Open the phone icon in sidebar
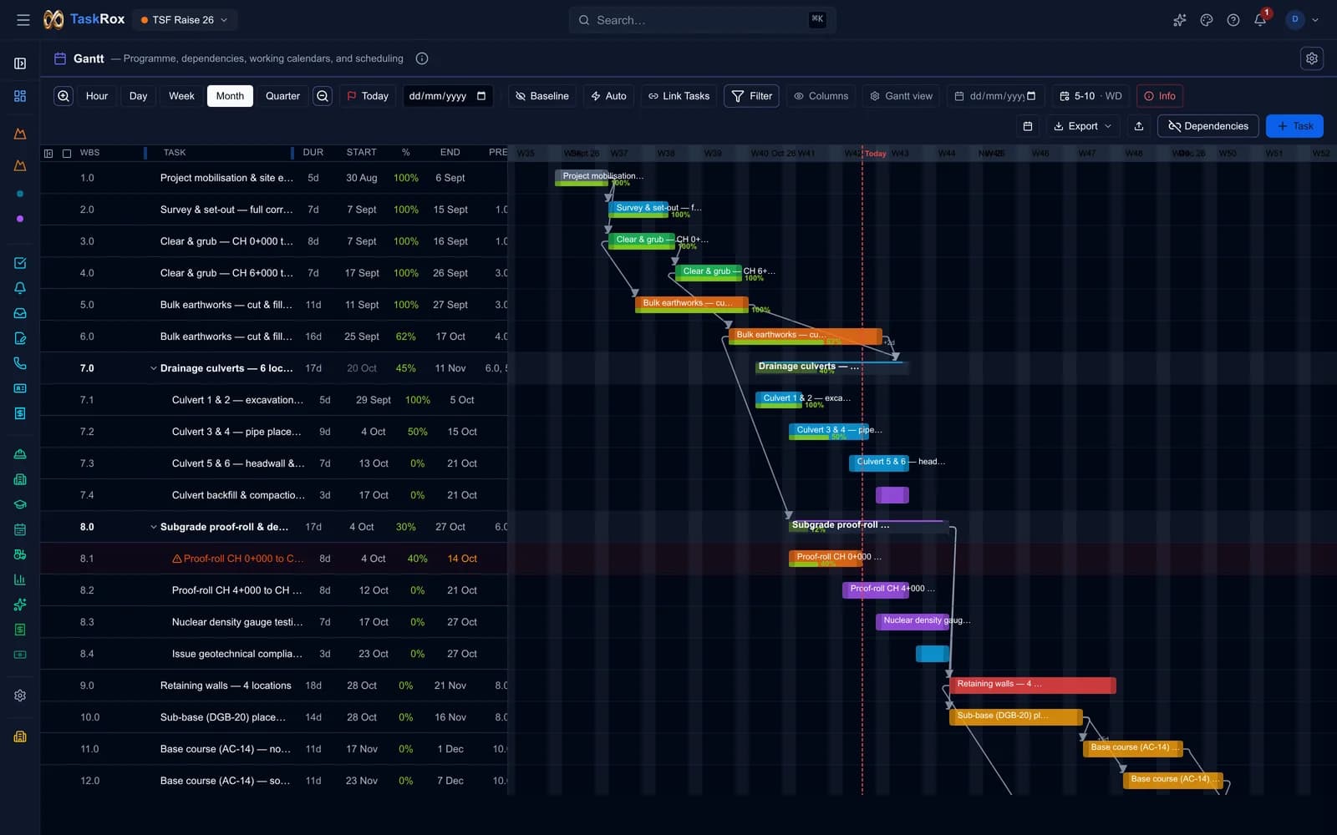Screen dimensions: 1337x835 pos(20,363)
